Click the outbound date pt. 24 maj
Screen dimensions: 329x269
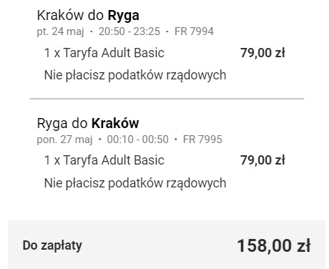(60, 31)
